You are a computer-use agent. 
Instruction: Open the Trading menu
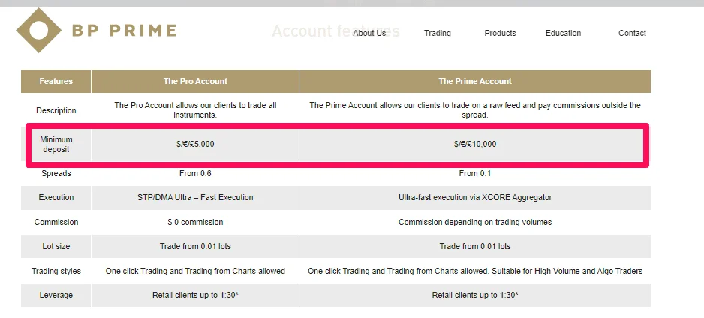[x=438, y=33]
